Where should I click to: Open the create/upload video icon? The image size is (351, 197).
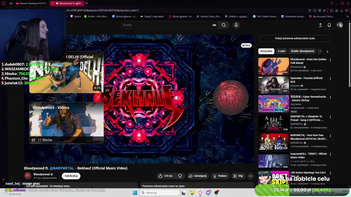(320, 25)
